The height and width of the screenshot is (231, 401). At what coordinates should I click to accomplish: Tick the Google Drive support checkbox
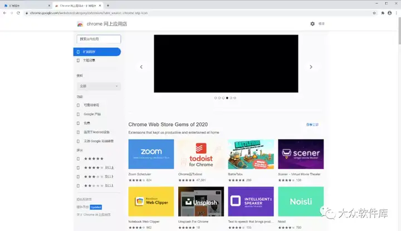pyautogui.click(x=79, y=141)
